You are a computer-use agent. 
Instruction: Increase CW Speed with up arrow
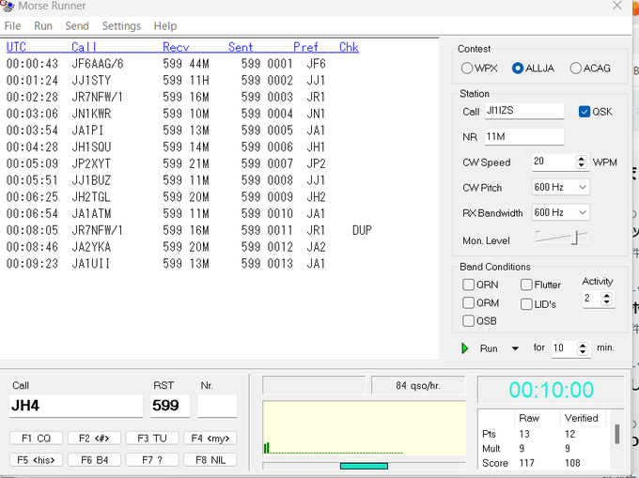coord(582,159)
